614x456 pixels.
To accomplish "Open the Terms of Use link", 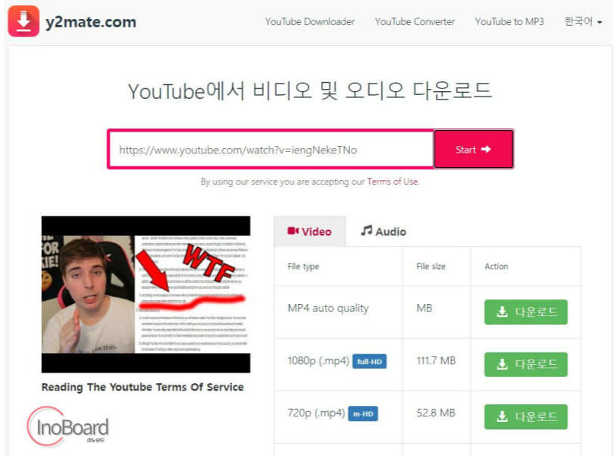I will pyautogui.click(x=393, y=182).
